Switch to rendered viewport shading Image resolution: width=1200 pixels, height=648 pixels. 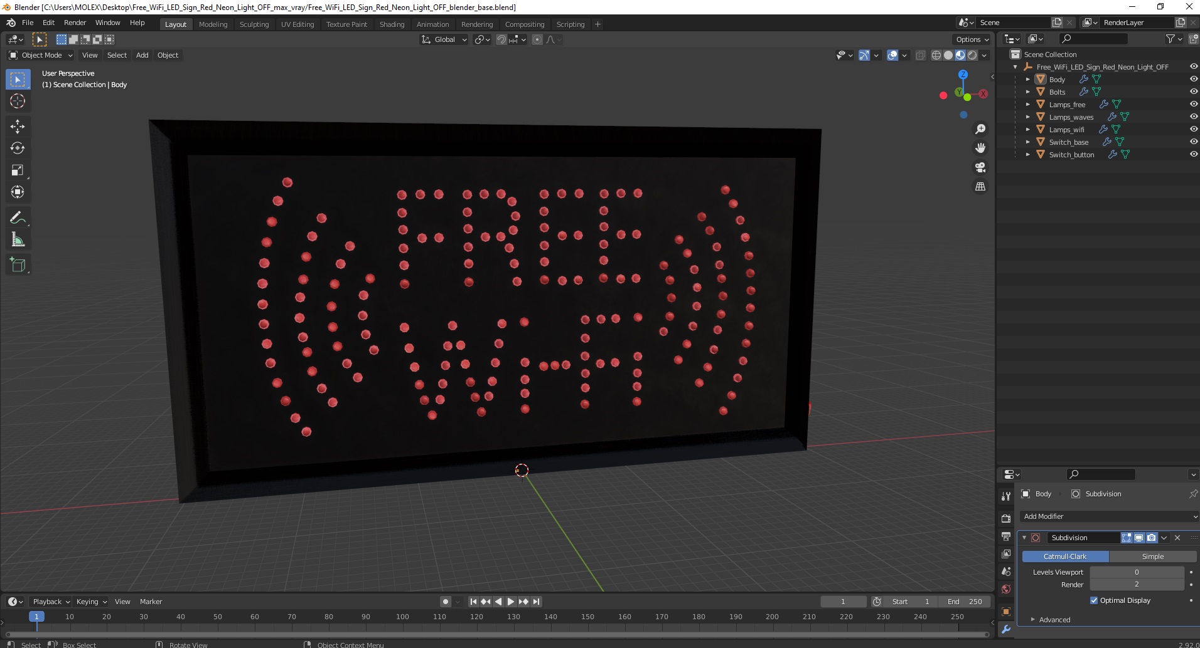[x=972, y=55]
